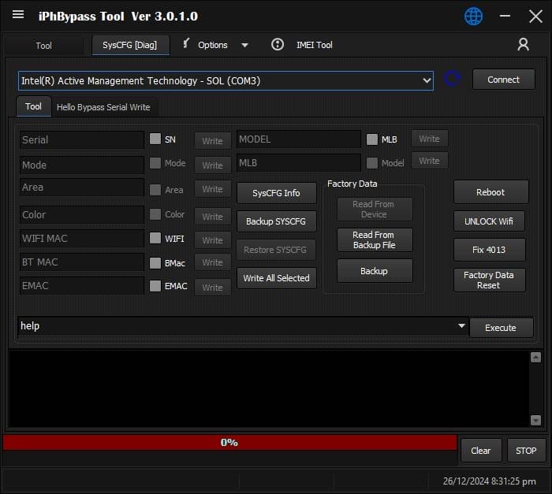
Task: Open the IMEI Tool menu item
Action: pyautogui.click(x=314, y=45)
